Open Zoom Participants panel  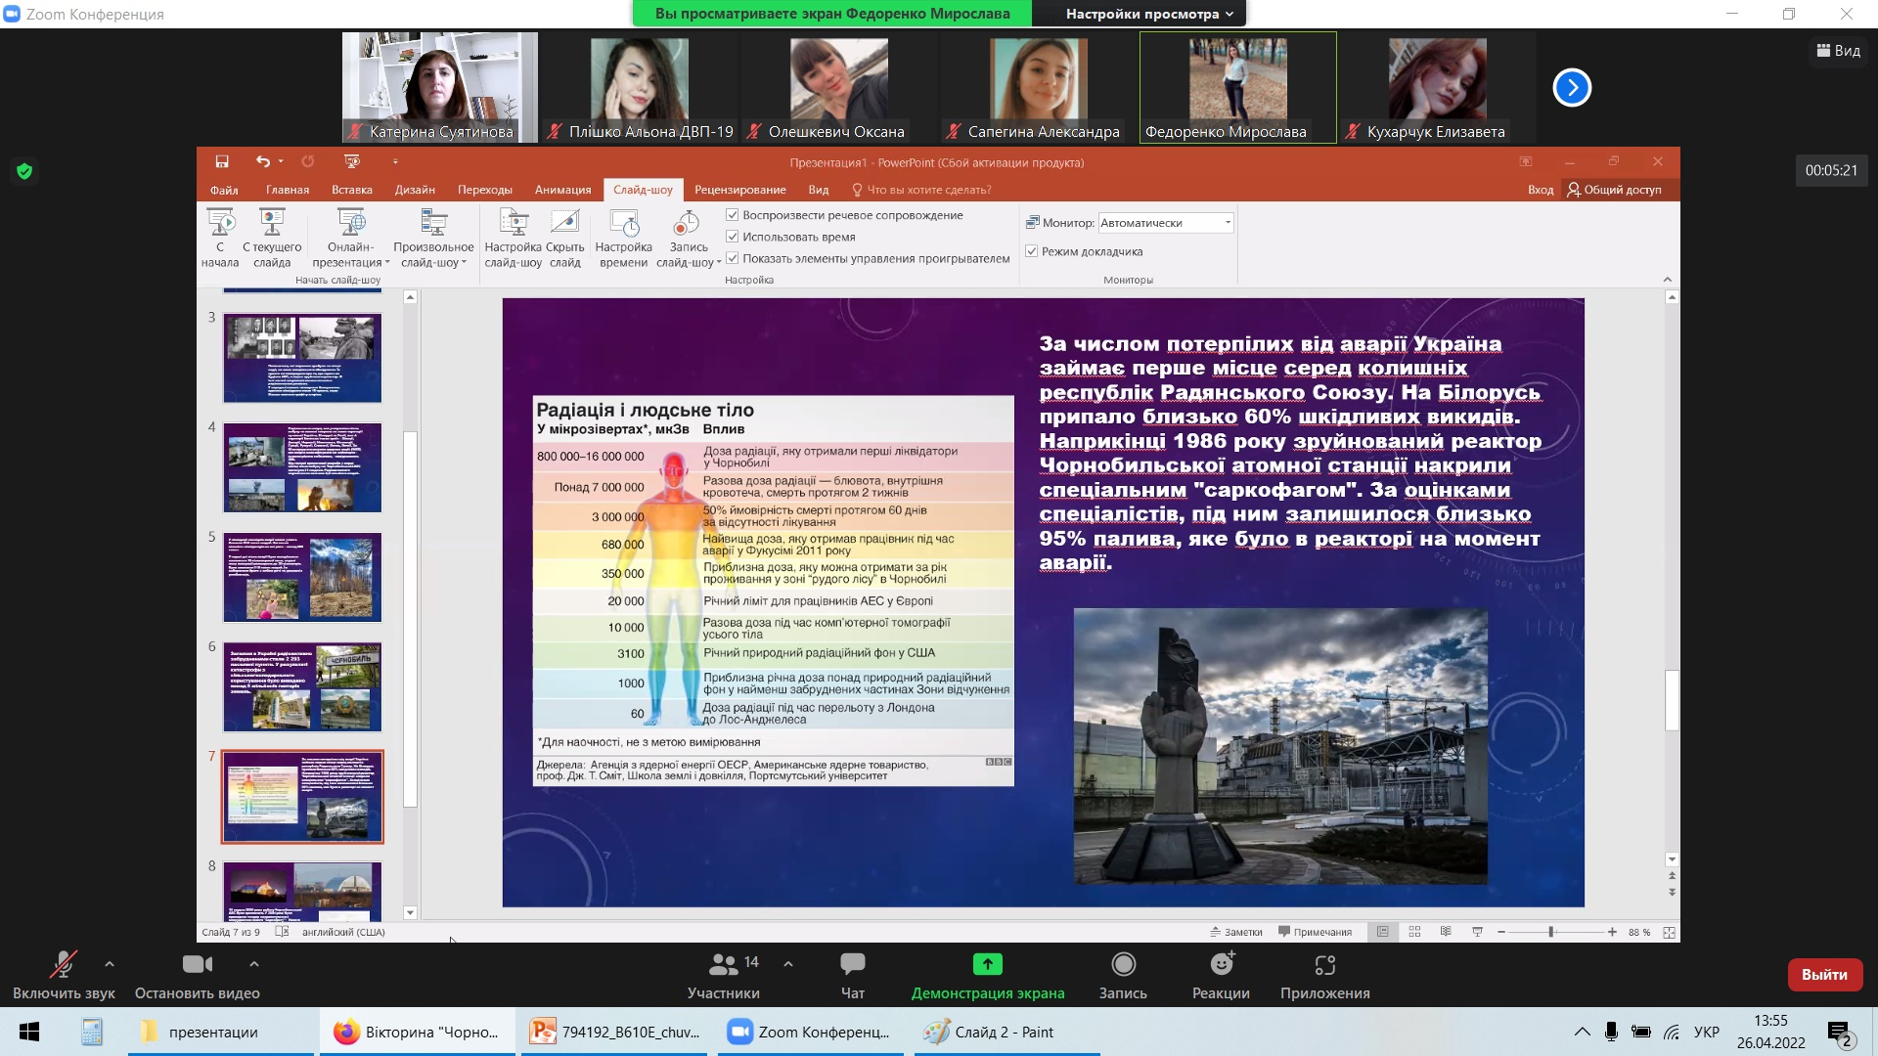coord(724,975)
